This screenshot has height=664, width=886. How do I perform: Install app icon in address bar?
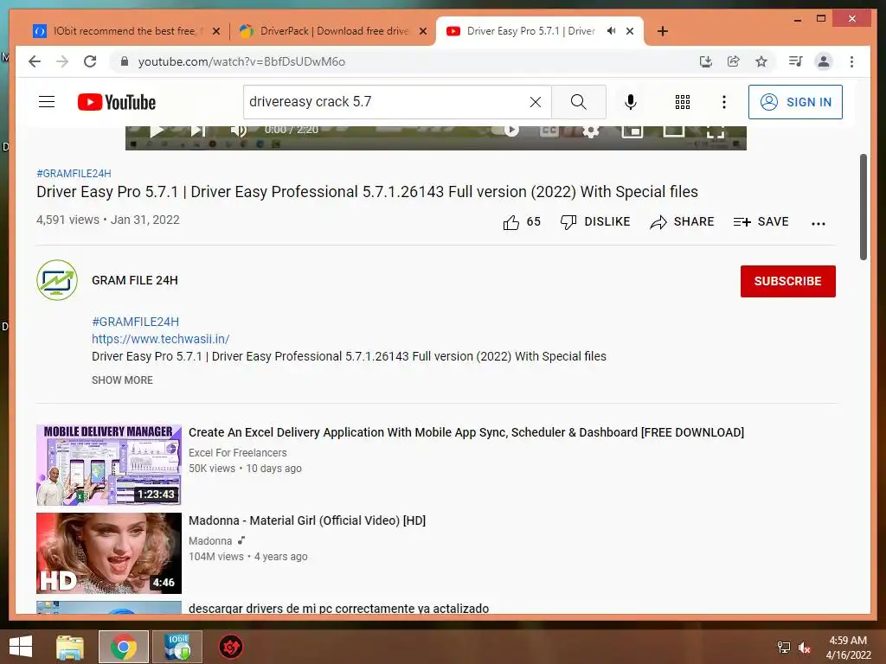(705, 61)
